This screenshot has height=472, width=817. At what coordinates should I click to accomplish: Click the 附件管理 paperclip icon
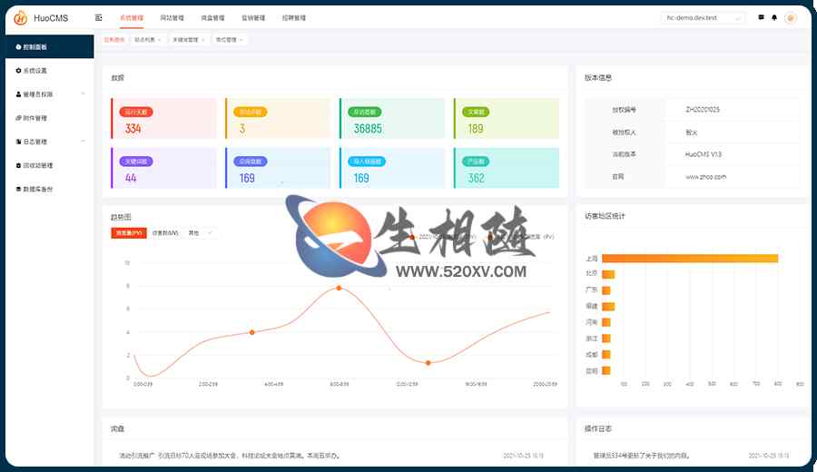click(18, 118)
